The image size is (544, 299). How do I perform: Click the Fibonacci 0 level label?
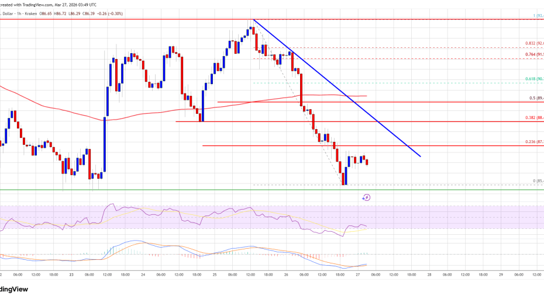coord(538,181)
